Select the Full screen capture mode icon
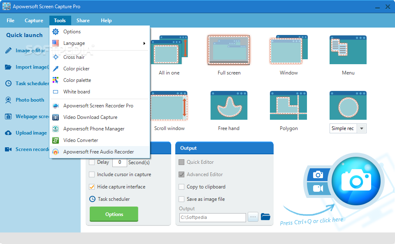 [x=229, y=50]
